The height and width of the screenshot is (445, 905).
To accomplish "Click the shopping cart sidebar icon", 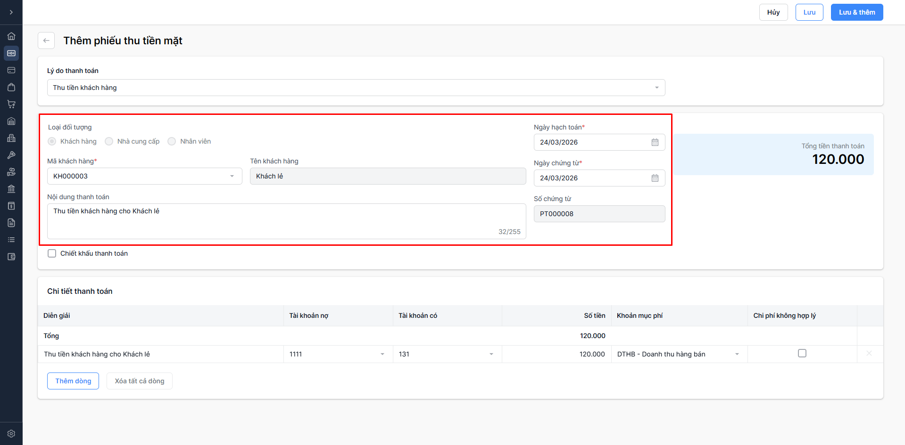I will click(11, 104).
